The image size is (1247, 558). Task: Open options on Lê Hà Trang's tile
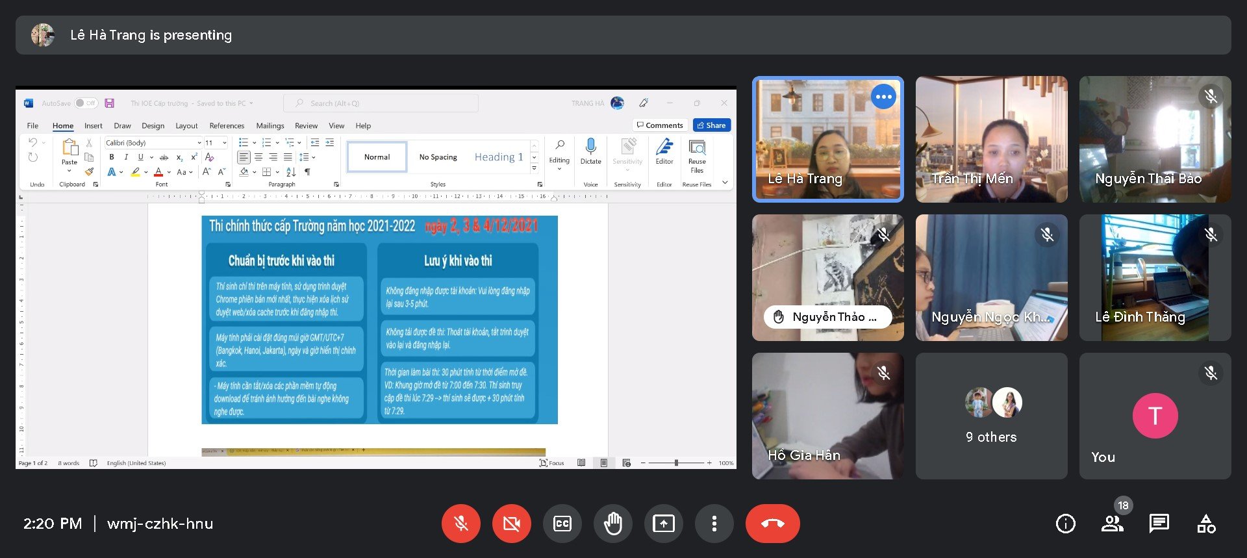883,97
